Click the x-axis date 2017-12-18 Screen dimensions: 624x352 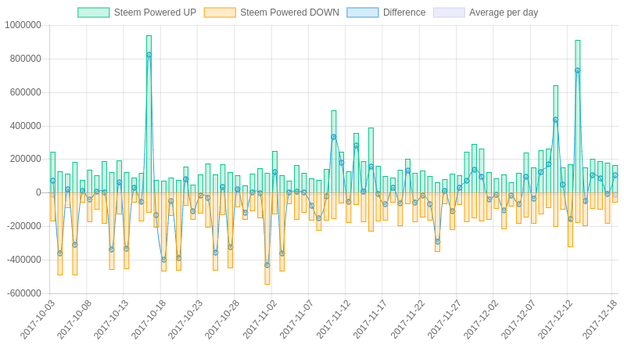pos(600,320)
